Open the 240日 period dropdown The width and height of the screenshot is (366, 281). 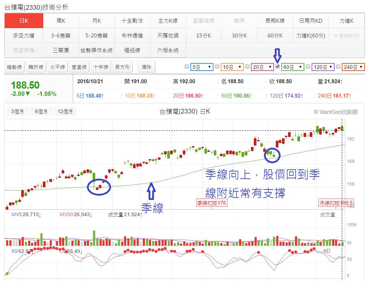pos(353,67)
